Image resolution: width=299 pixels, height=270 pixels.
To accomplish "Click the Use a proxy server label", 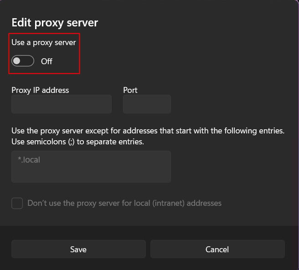I will pyautogui.click(x=44, y=42).
